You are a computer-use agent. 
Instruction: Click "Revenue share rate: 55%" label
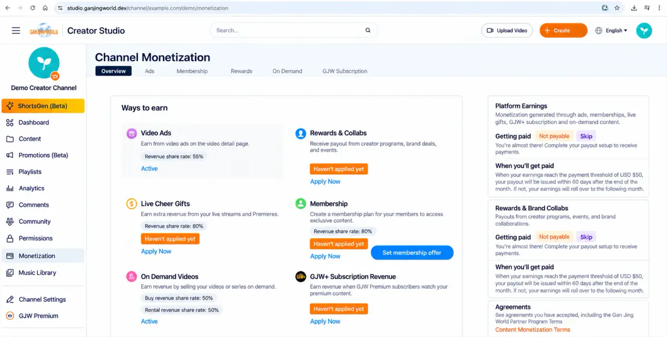pyautogui.click(x=174, y=157)
